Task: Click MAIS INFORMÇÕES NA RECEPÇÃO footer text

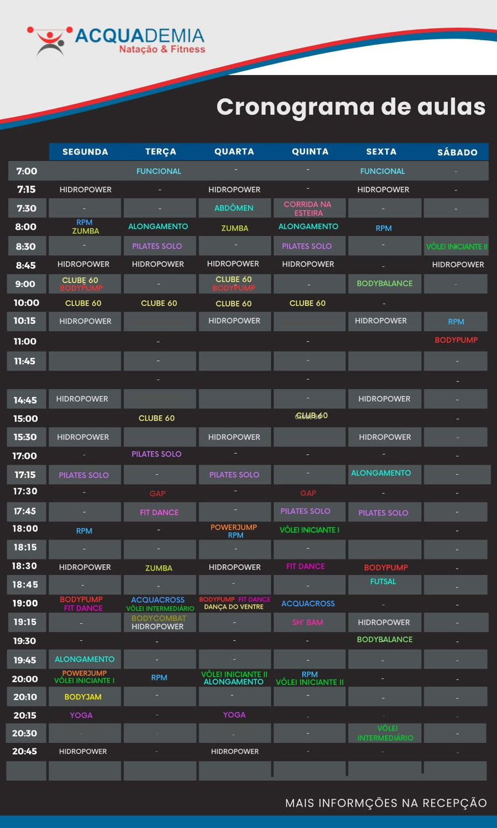Action: click(x=386, y=803)
